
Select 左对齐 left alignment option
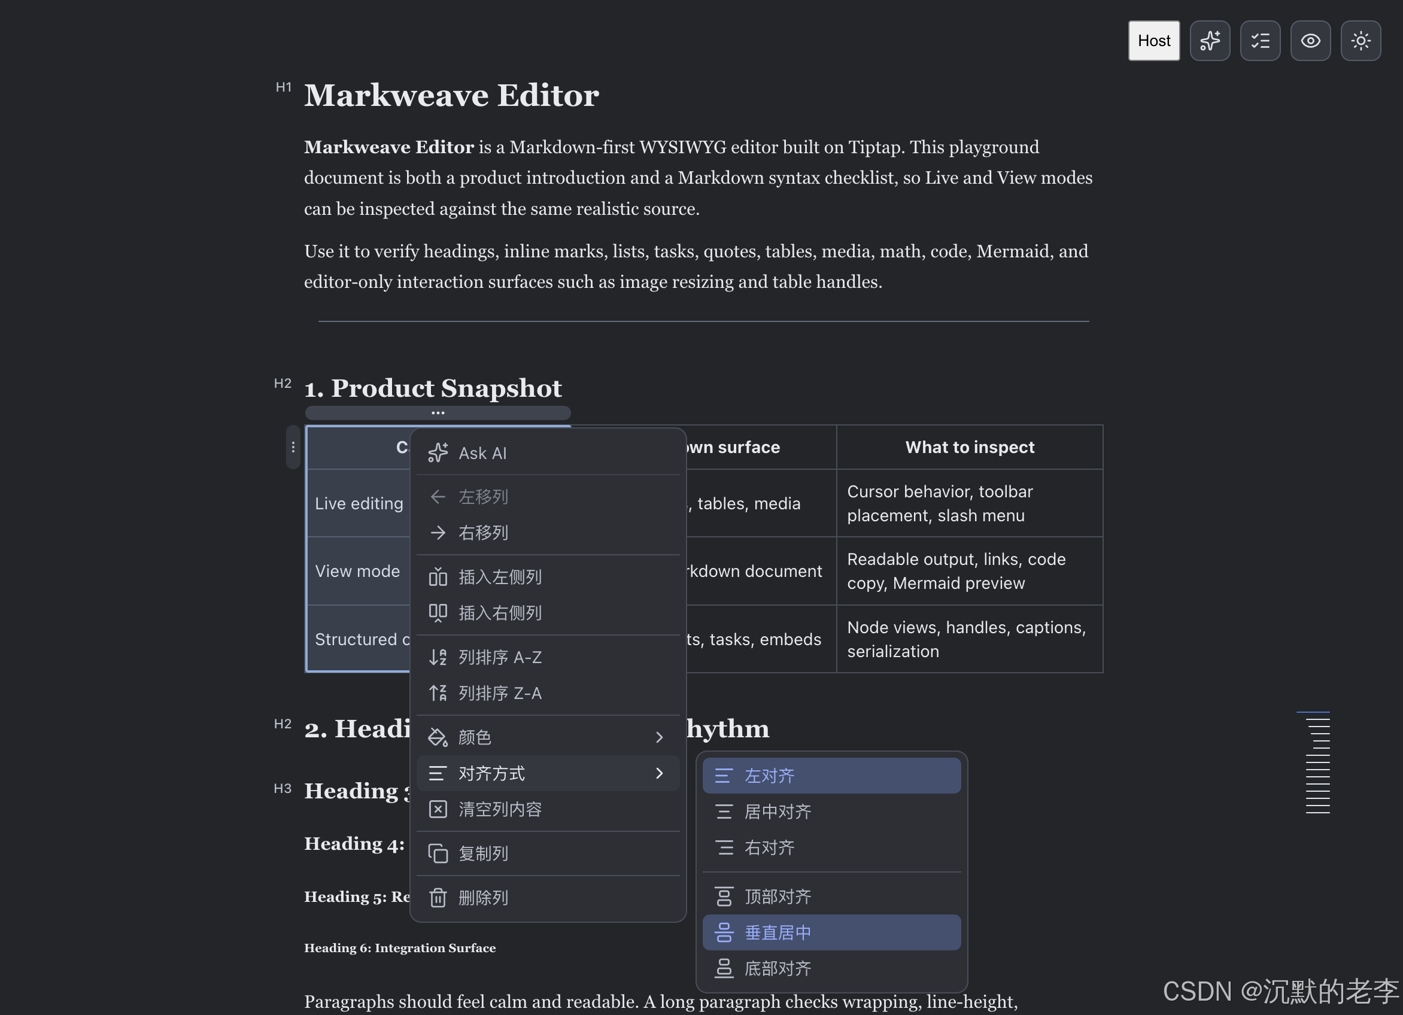[x=831, y=776]
